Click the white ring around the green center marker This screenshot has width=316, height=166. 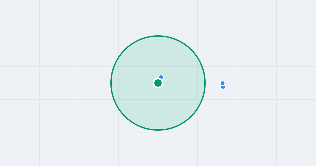tap(158, 78)
